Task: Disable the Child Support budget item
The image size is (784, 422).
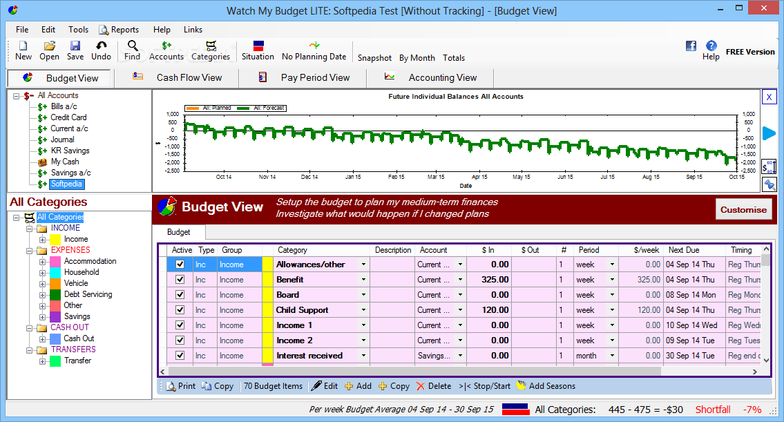Action: coord(180,310)
